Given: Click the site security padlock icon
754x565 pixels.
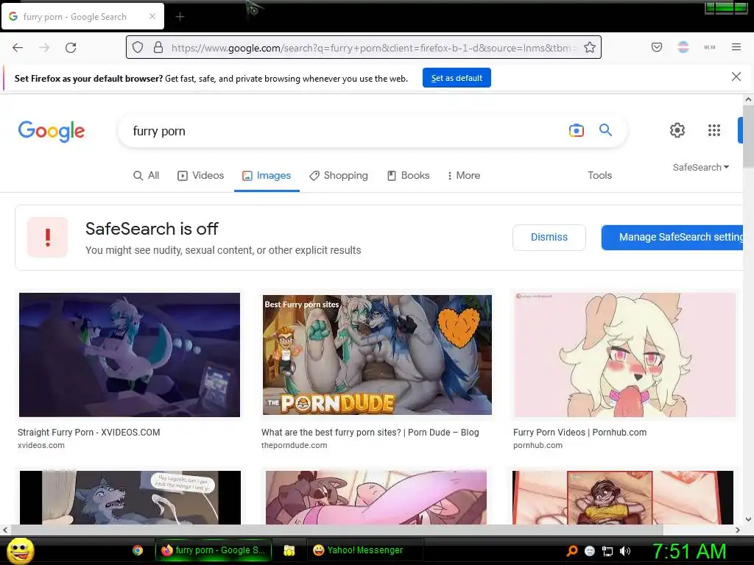Looking at the screenshot, I should (158, 48).
